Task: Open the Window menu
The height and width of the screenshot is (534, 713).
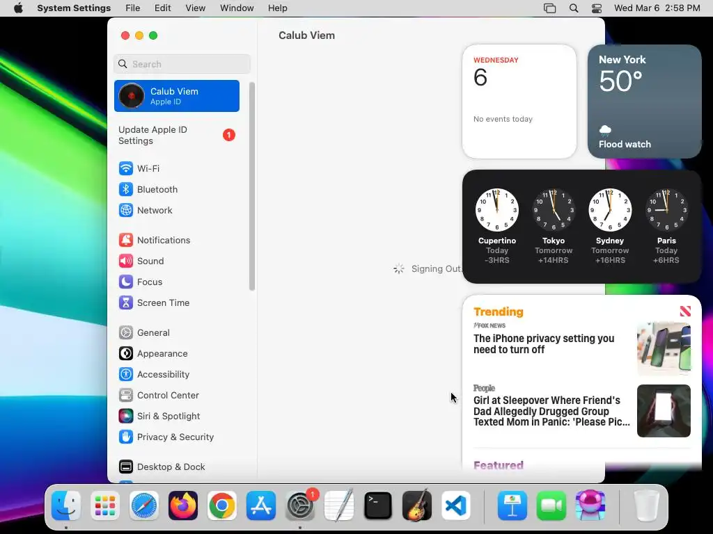Action: pyautogui.click(x=237, y=8)
